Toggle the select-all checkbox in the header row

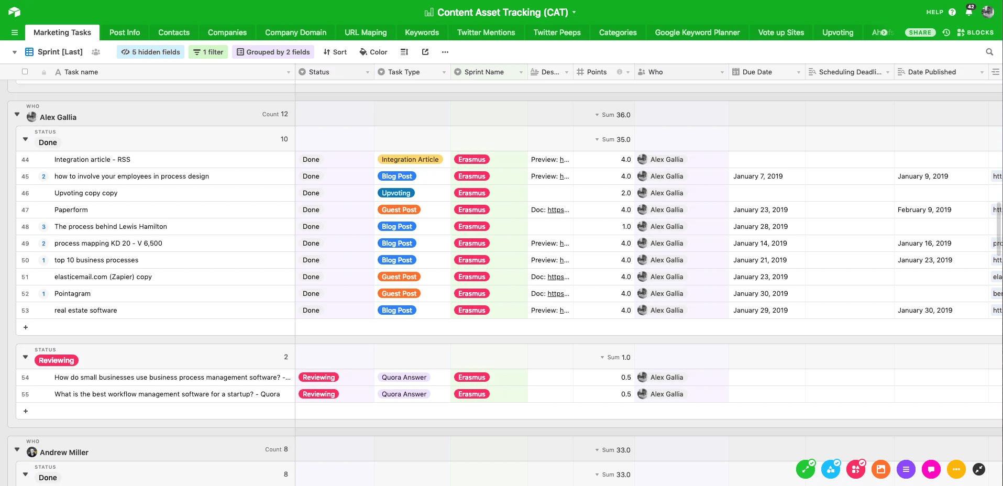click(x=25, y=72)
